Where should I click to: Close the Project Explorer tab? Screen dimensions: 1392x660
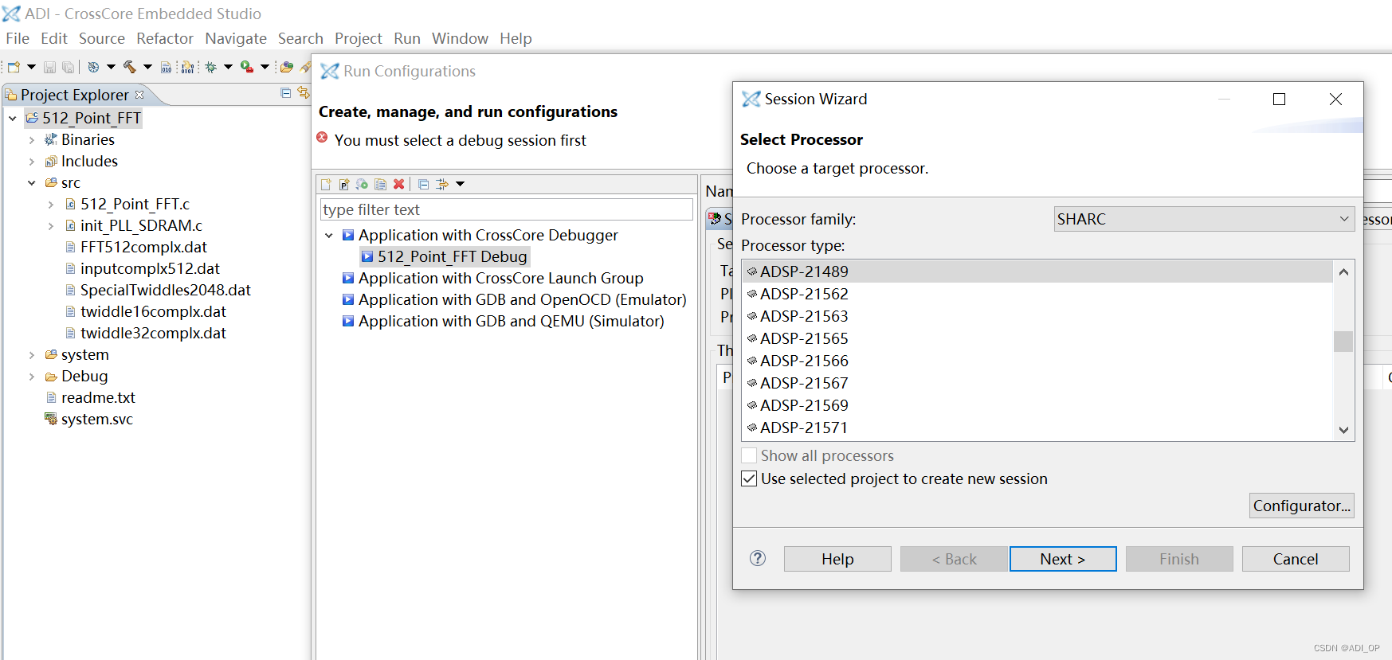(139, 95)
